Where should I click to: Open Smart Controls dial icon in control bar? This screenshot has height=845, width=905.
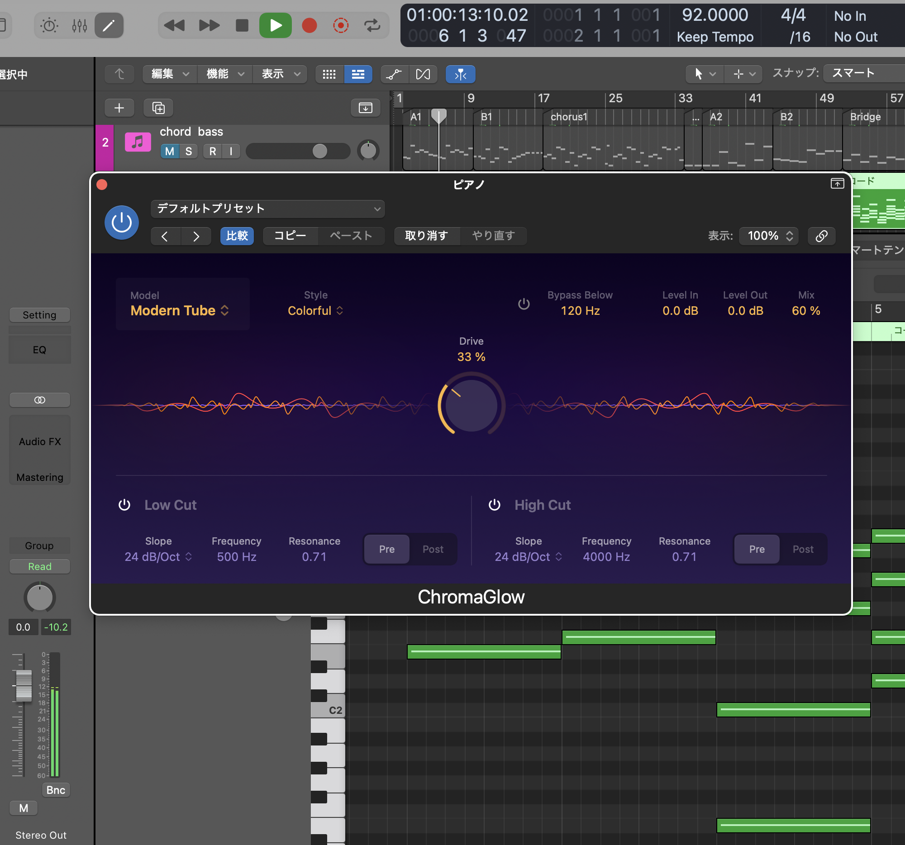coord(49,25)
